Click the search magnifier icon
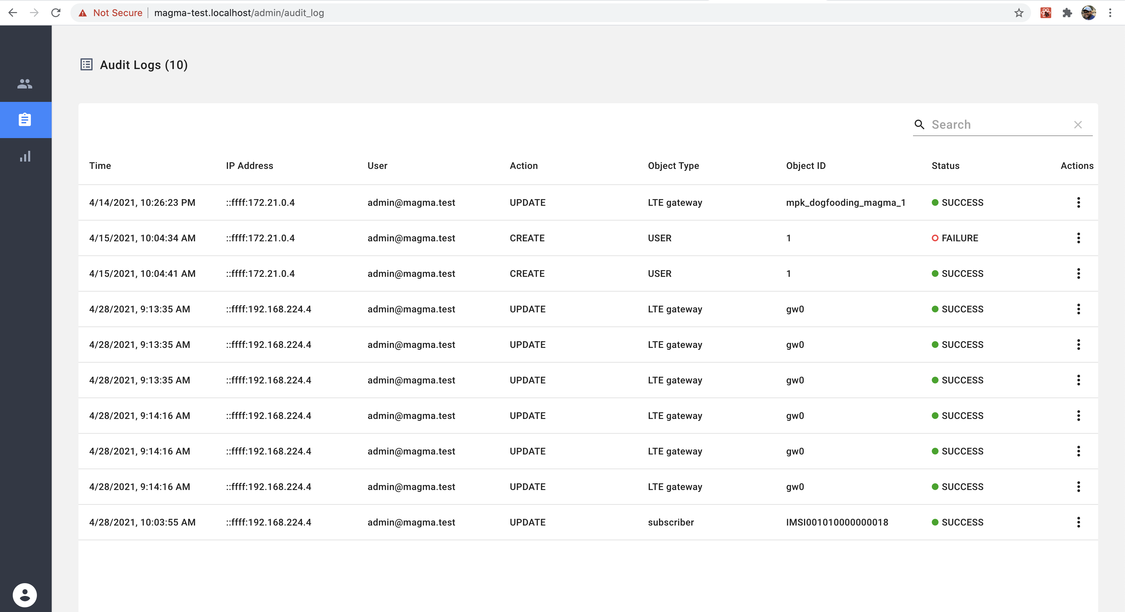1125x612 pixels. pos(919,124)
